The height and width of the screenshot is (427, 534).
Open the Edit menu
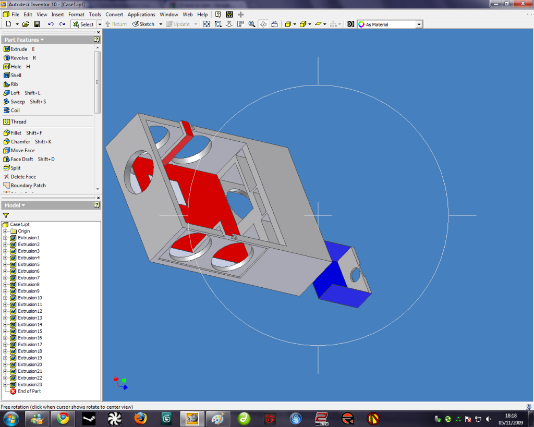coord(28,14)
